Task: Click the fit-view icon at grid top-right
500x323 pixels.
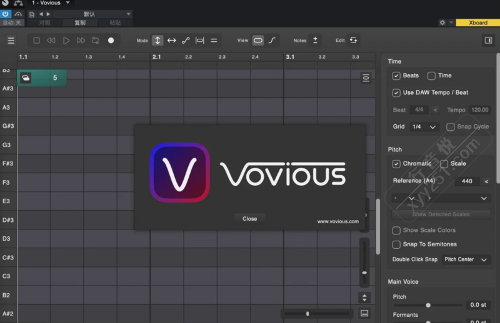Action: coord(366,78)
